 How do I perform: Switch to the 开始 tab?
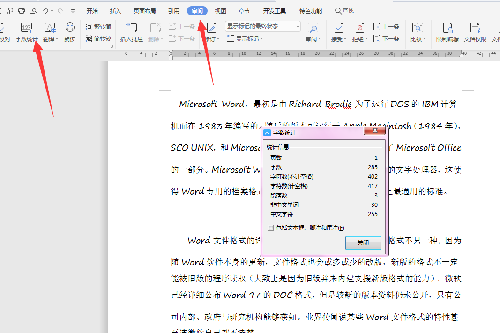(92, 11)
